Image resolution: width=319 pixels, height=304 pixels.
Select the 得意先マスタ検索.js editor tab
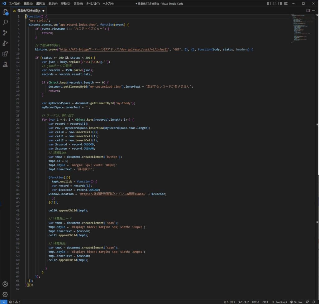(x=28, y=11)
